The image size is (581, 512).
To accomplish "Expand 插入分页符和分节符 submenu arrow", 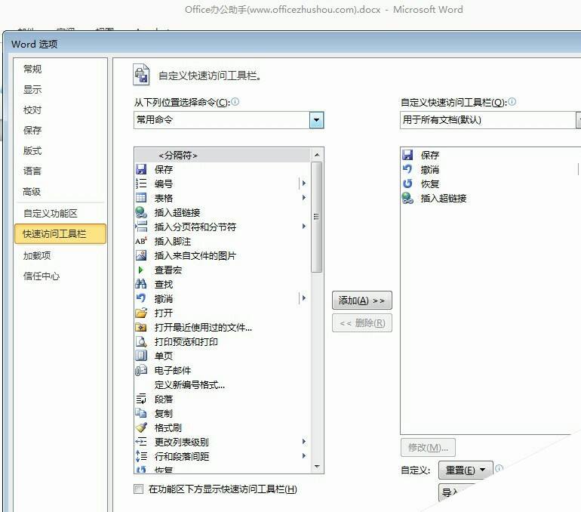I will coord(304,226).
